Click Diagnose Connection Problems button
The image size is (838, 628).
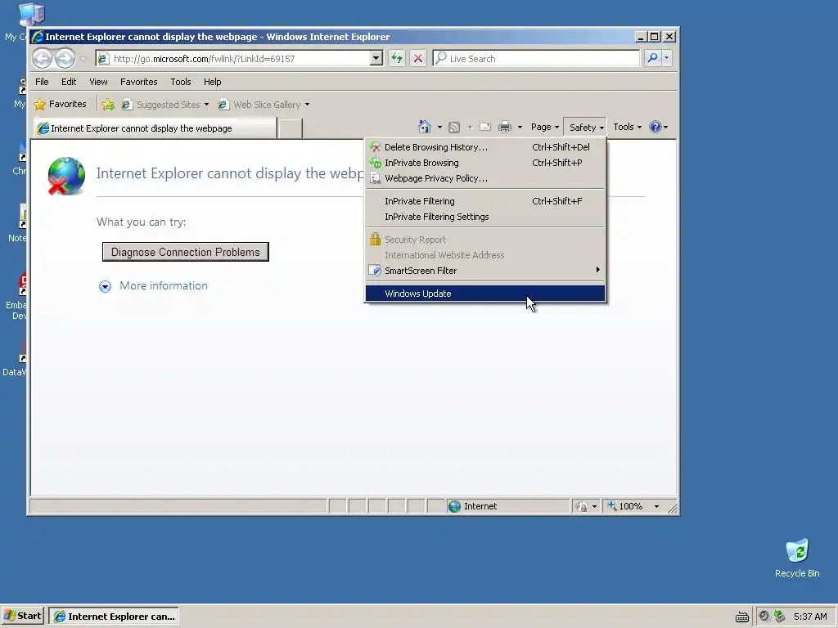pyautogui.click(x=186, y=252)
